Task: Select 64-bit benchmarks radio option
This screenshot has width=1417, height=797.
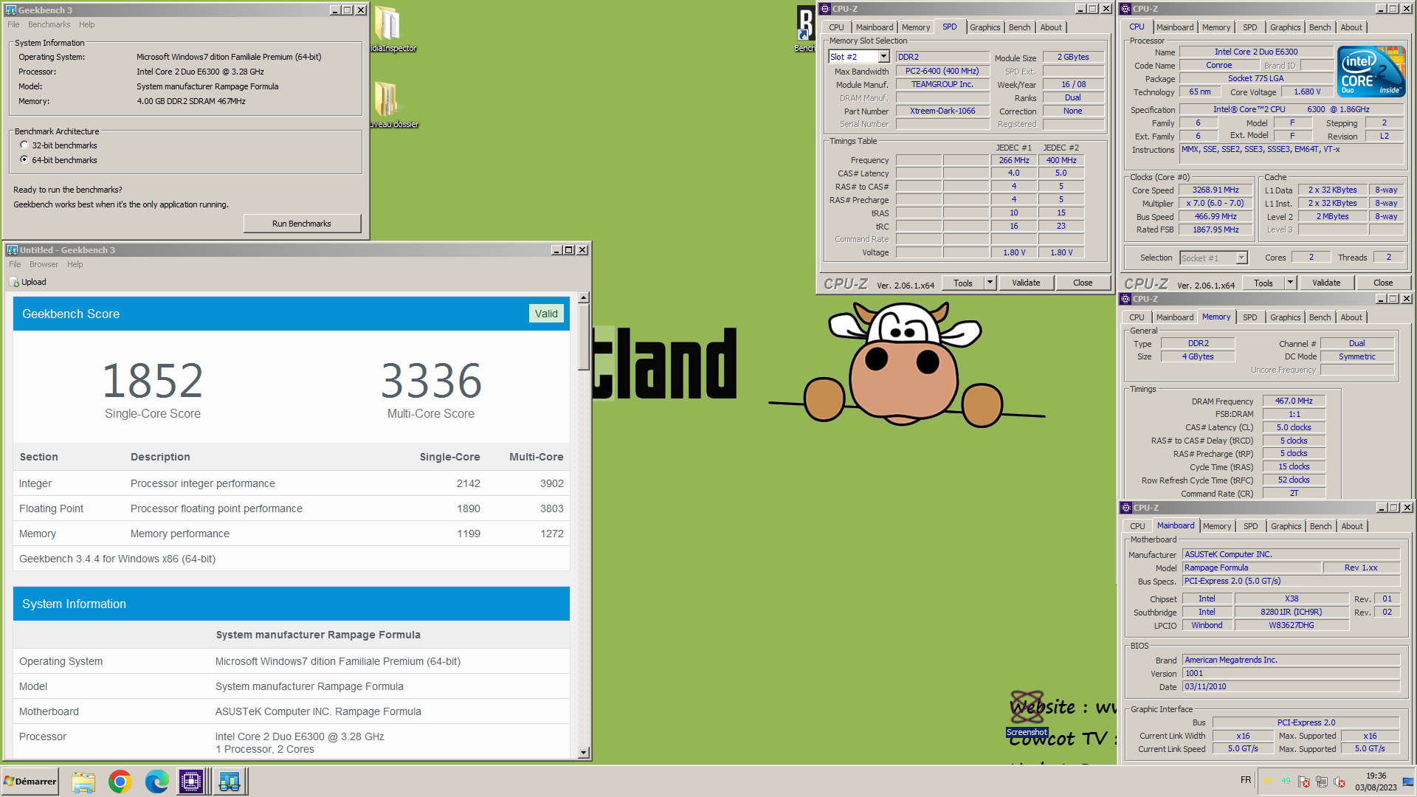Action: point(24,159)
